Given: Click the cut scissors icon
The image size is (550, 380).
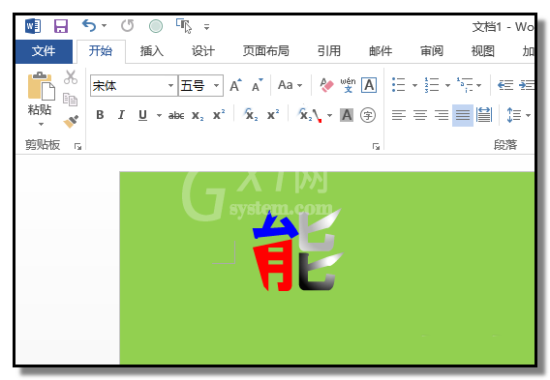Looking at the screenshot, I should (x=71, y=77).
